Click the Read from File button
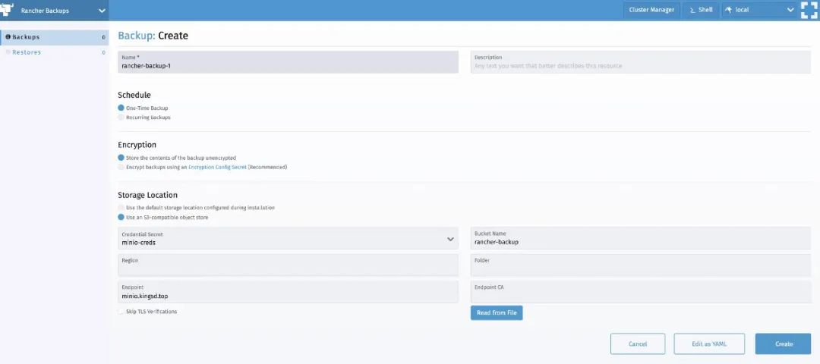This screenshot has width=820, height=364. tap(497, 313)
